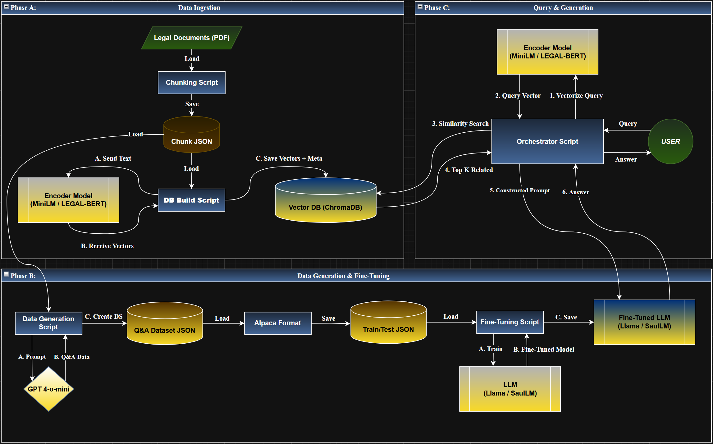Click the '3. Similarity Search' label
This screenshot has width=713, height=444.
coord(460,124)
